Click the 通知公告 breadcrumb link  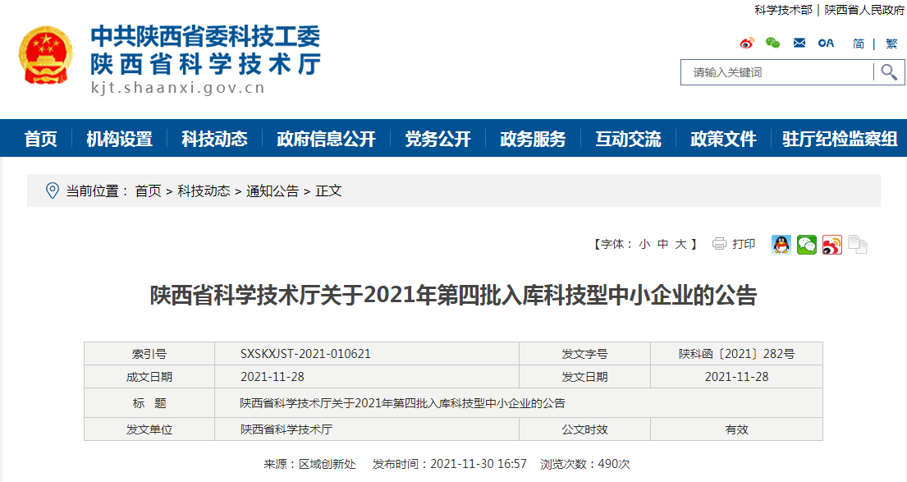(x=273, y=191)
